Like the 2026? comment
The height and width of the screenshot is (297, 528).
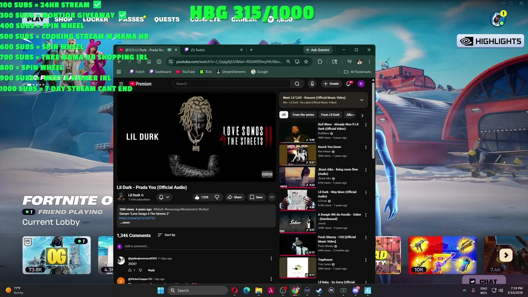pos(130,270)
